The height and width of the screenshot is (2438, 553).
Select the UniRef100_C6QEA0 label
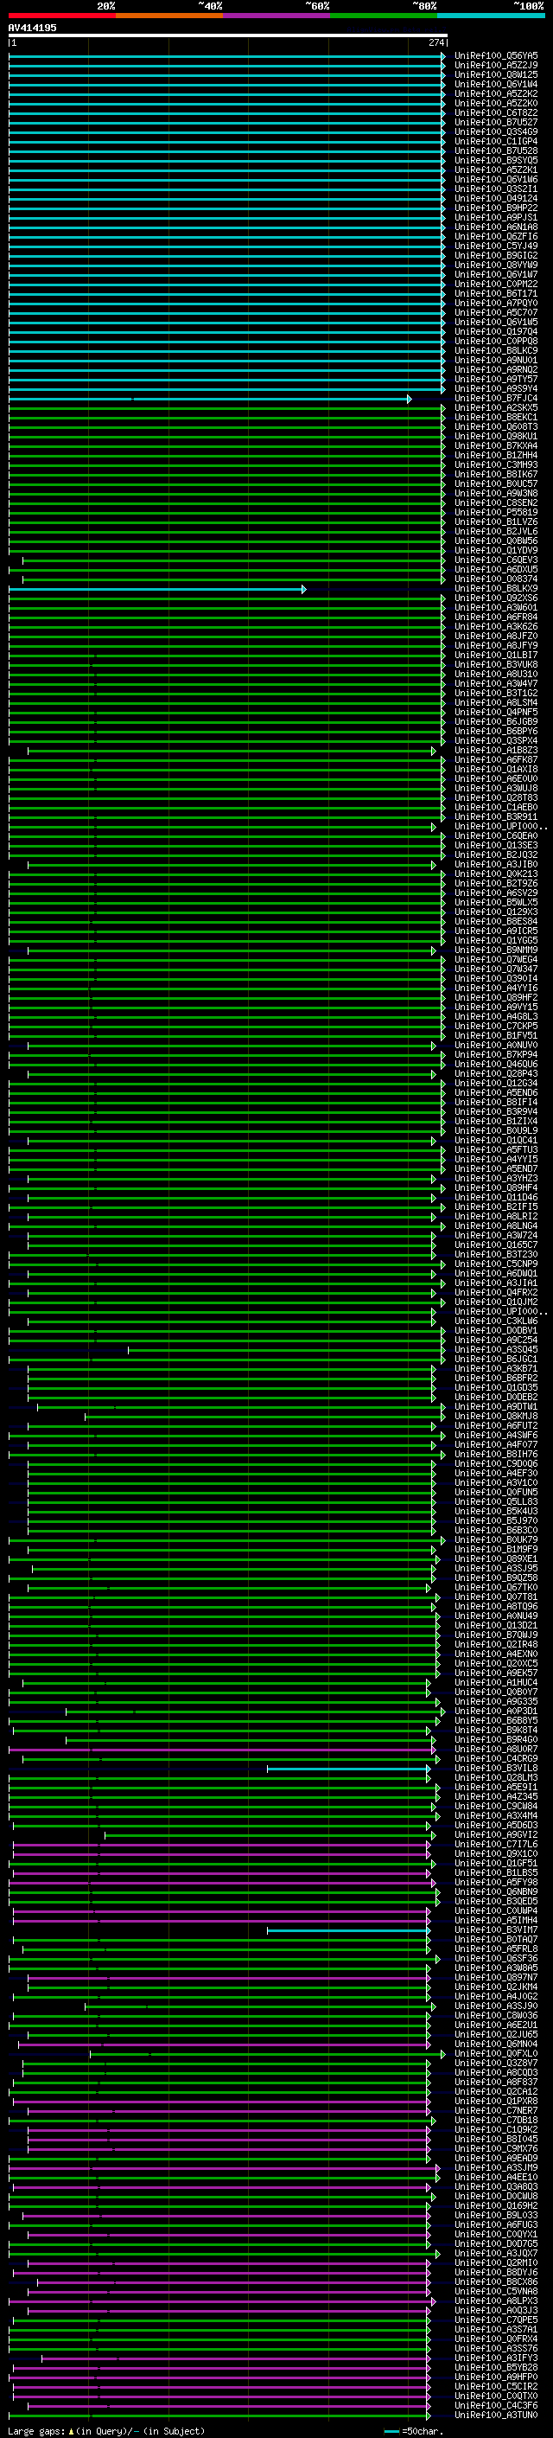pyautogui.click(x=496, y=835)
